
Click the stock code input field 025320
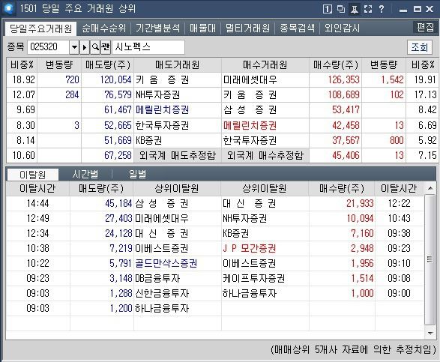click(48, 47)
